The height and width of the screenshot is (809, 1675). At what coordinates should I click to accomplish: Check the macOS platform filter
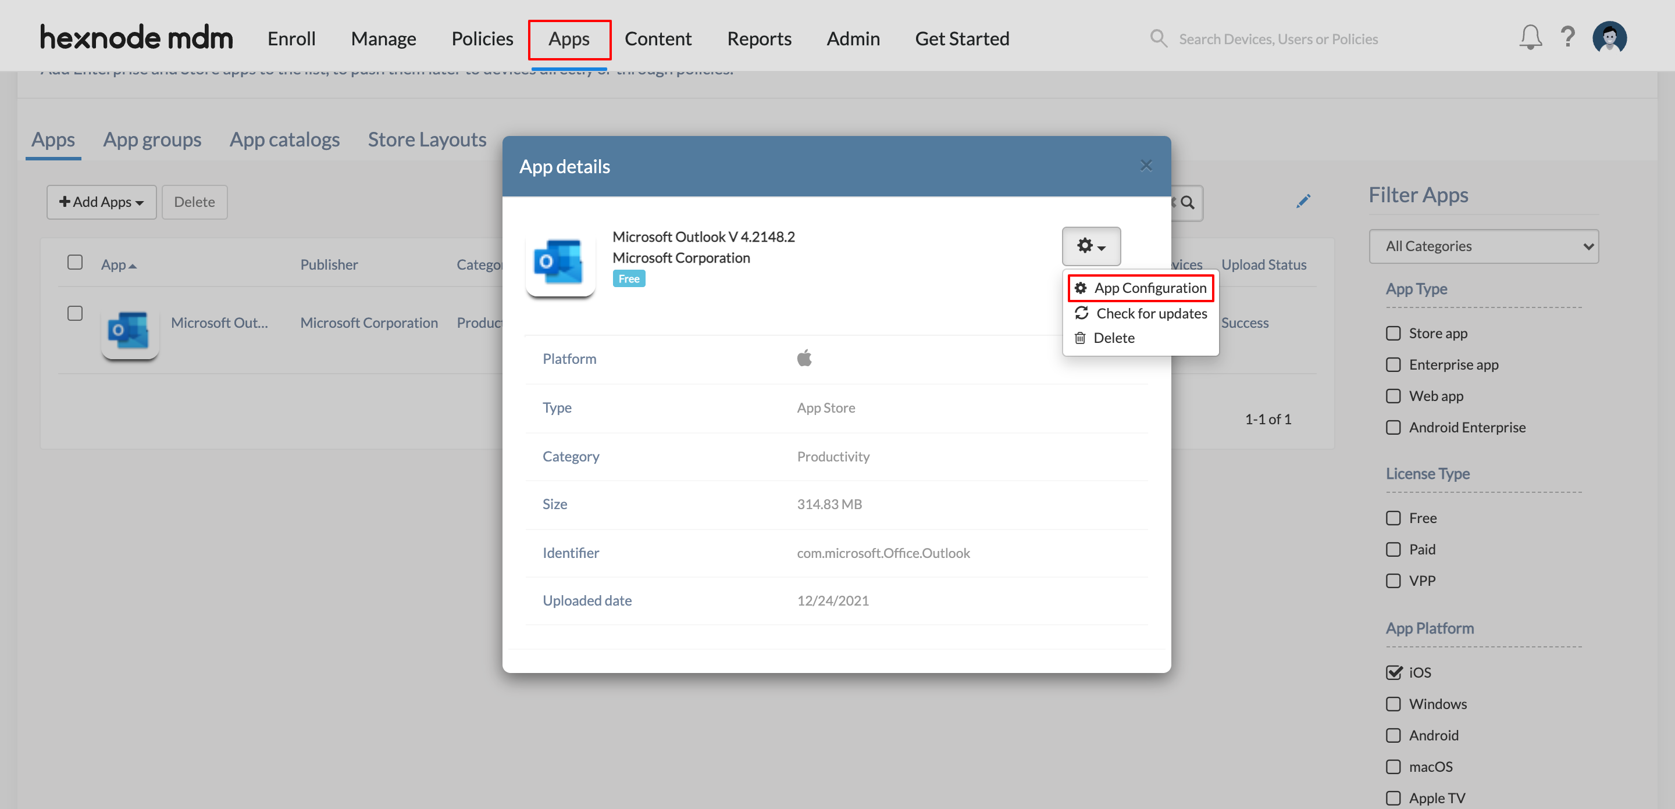pos(1393,767)
